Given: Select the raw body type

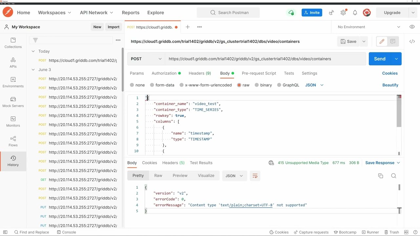Looking at the screenshot, I should (239, 85).
